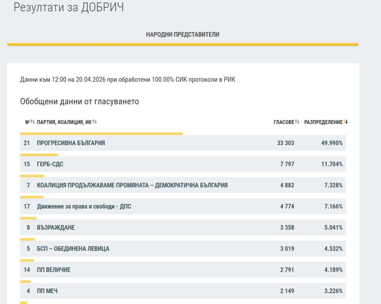Click the sort arrows beside the № column
381x304 pixels.
(33, 122)
